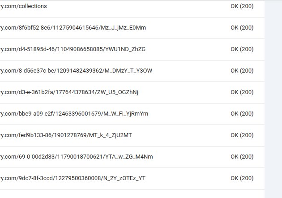Select OK (200) status of 8f6bf52-8e6 row
This screenshot has height=198, width=282.
(x=242, y=28)
